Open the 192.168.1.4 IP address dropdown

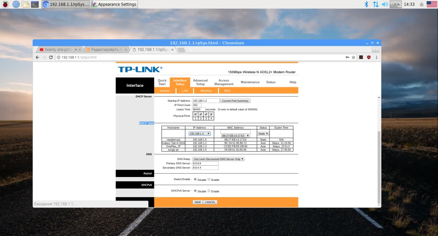pyautogui.click(x=199, y=133)
